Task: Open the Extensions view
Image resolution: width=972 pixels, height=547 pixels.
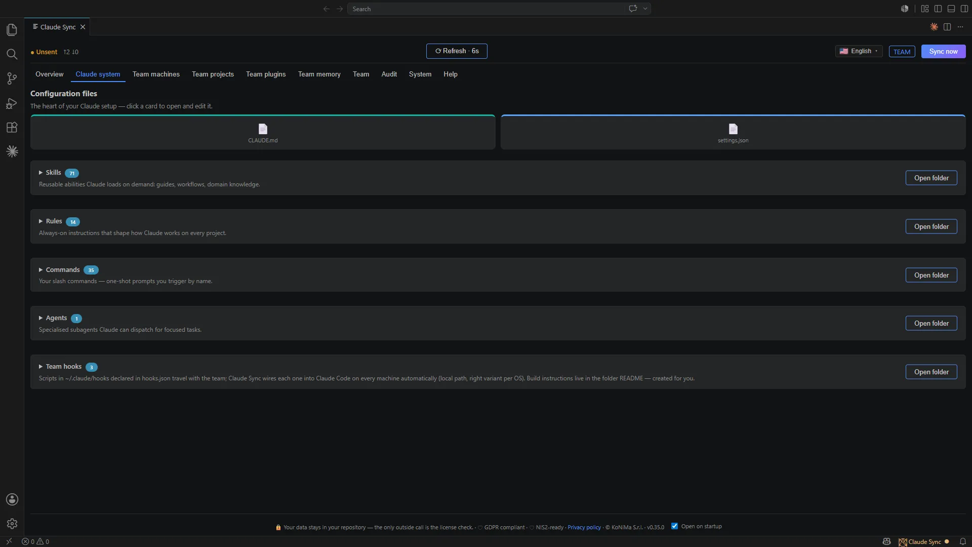Action: point(12,128)
